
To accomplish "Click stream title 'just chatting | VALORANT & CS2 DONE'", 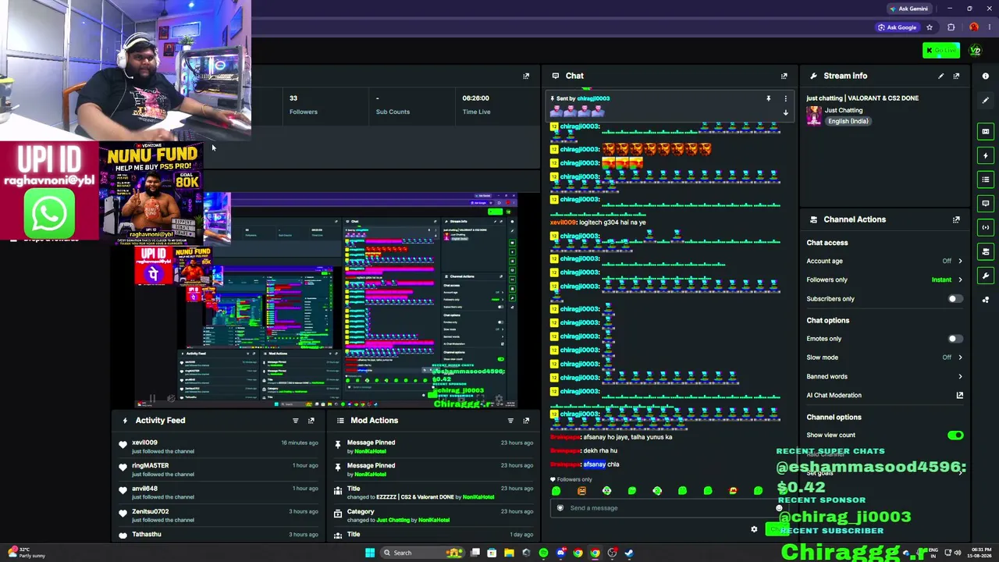I will [862, 98].
